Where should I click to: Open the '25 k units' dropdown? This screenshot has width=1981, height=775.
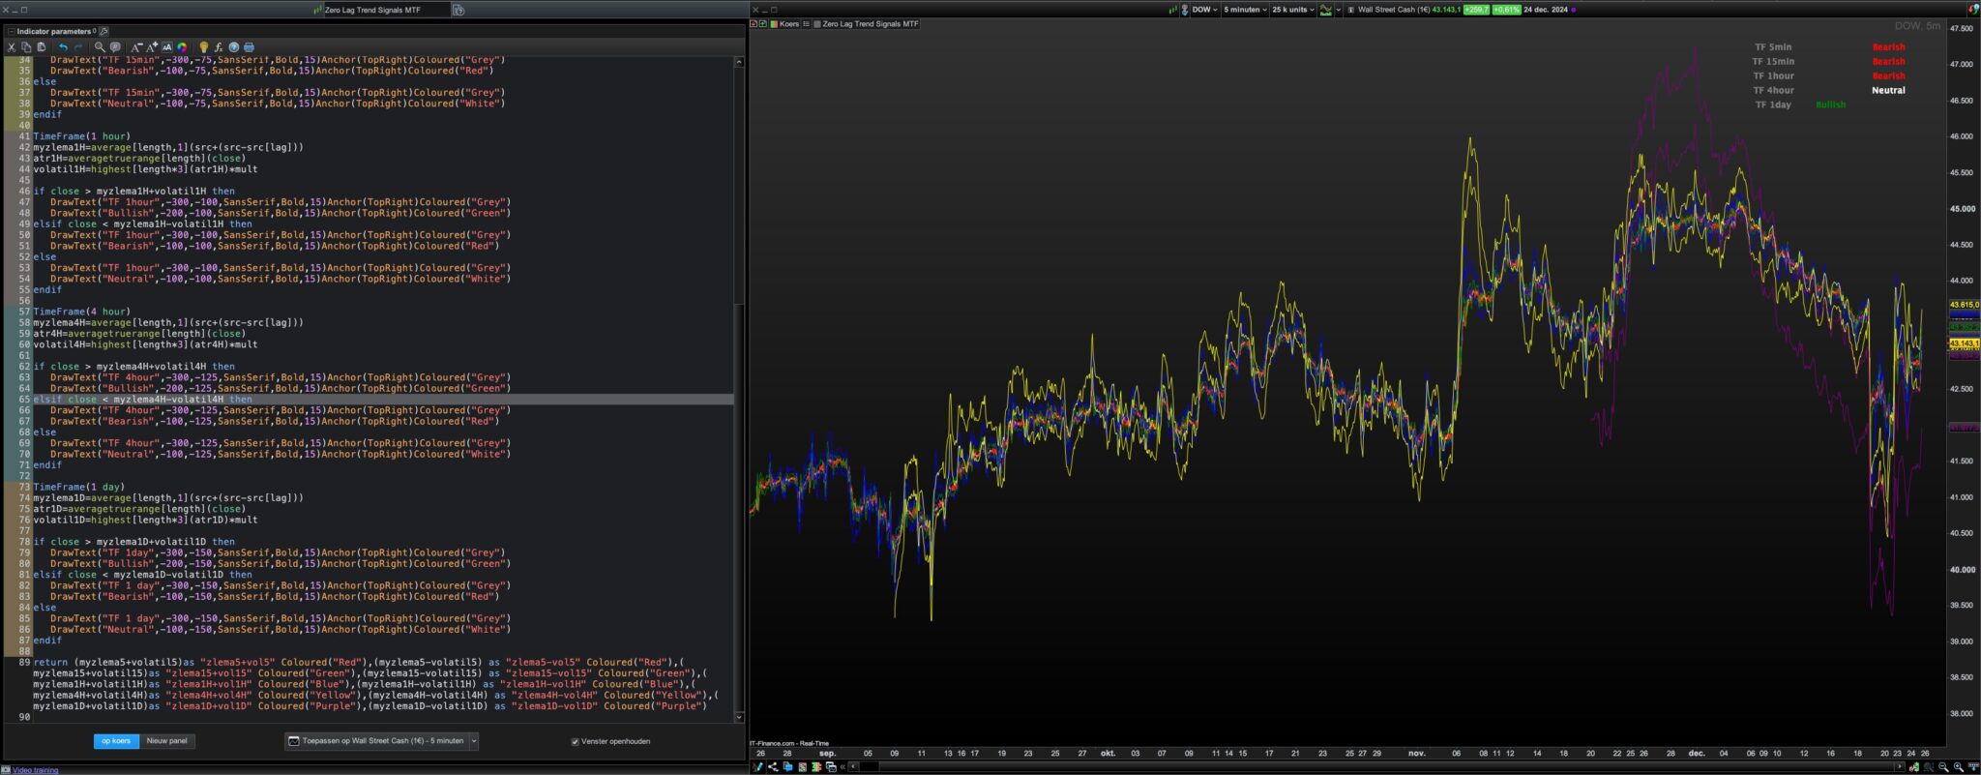pyautogui.click(x=1293, y=10)
